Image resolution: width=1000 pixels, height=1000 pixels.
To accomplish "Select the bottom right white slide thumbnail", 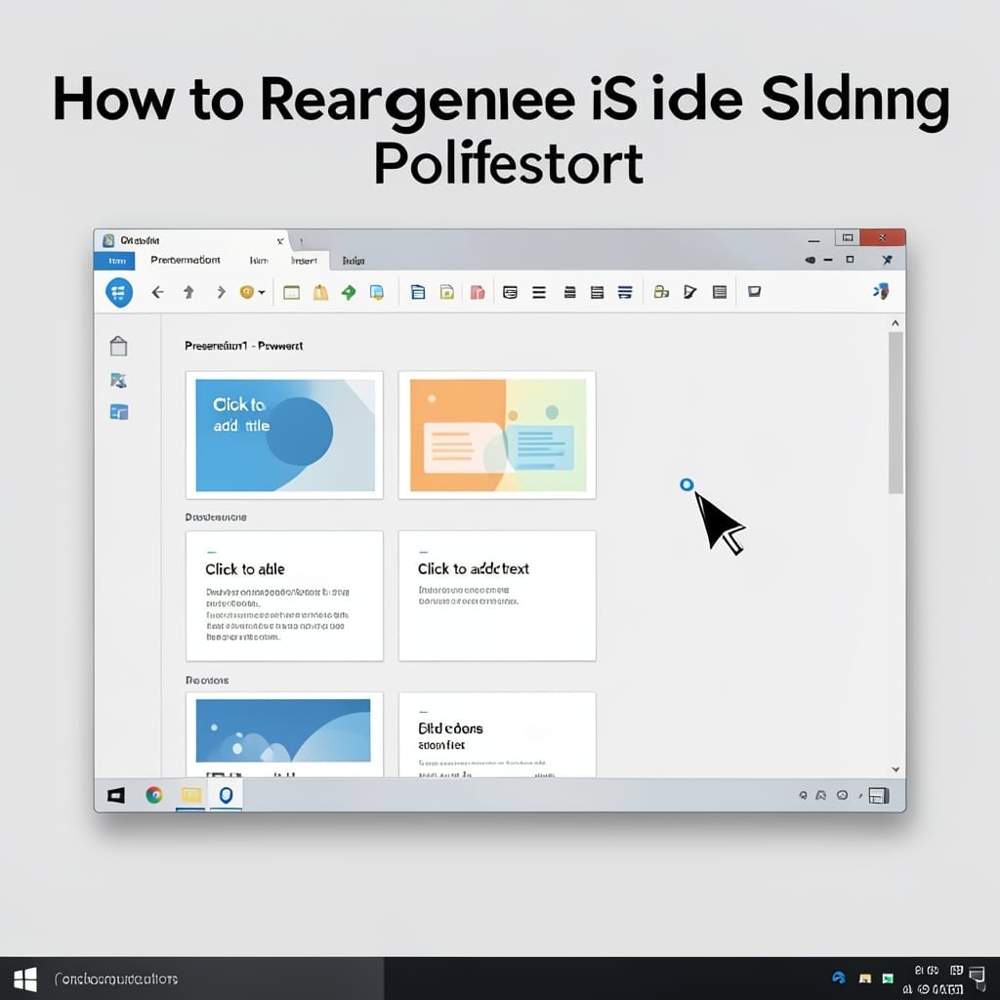I will [497, 734].
